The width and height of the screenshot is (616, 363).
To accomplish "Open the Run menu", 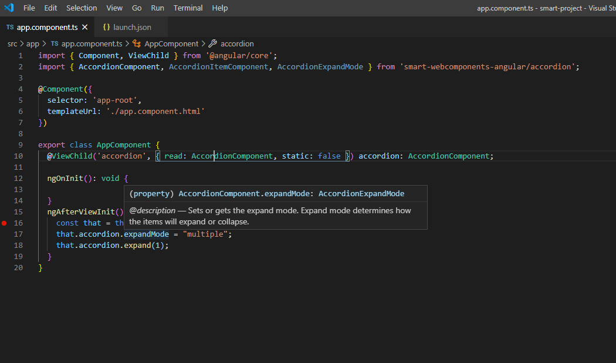I will [157, 8].
